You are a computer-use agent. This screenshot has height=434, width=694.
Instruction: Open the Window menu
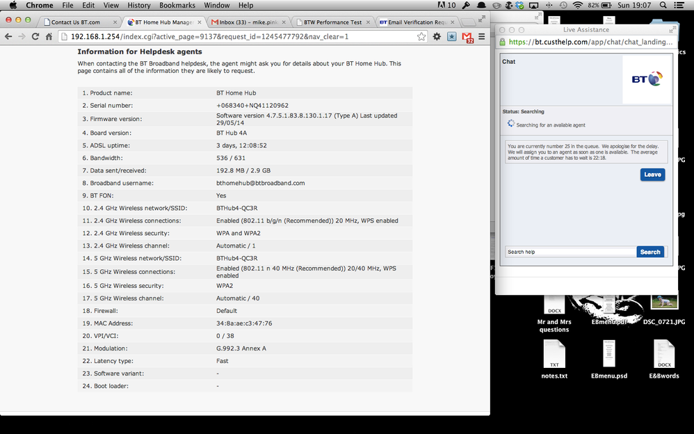216,5
